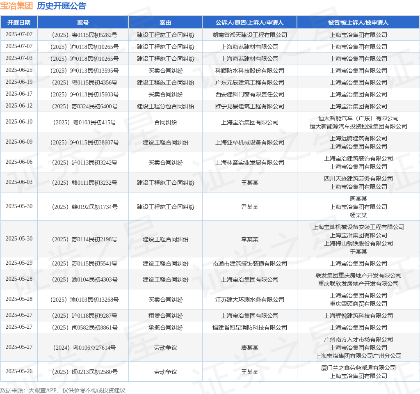This screenshot has height=394, width=420.
Task: Select plaintiff 湖南省湘天建设工程有限公司
Action: click(x=250, y=35)
